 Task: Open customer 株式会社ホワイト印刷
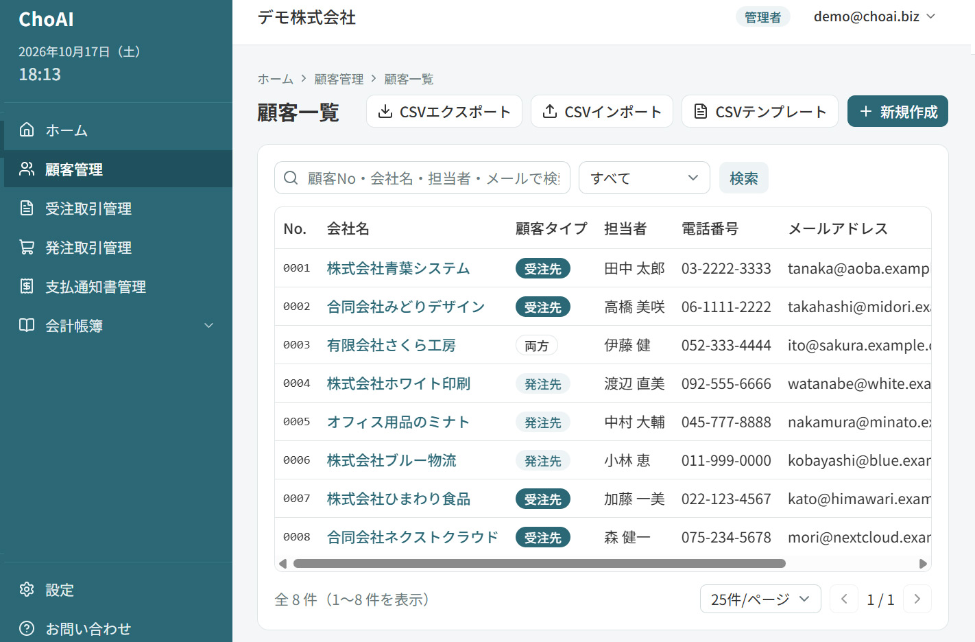[x=398, y=383]
